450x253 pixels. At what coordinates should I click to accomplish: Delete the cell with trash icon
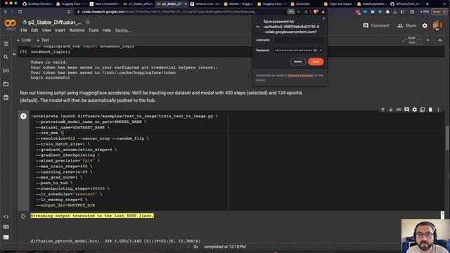point(430,110)
